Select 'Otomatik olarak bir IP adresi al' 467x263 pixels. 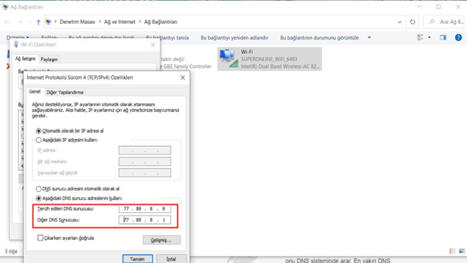coord(39,131)
